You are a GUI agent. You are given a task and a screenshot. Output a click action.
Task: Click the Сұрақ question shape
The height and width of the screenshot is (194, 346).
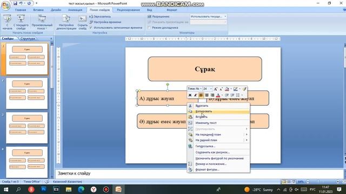coord(205,69)
